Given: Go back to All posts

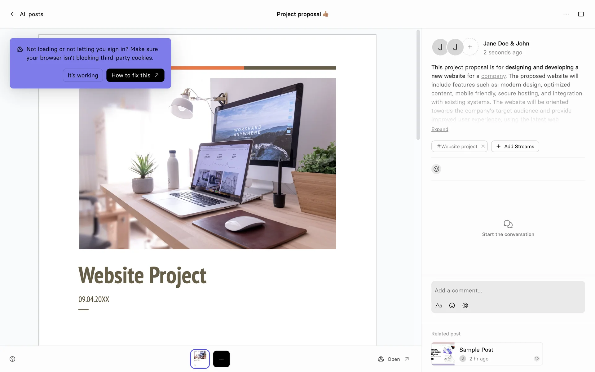Looking at the screenshot, I should click(x=27, y=14).
